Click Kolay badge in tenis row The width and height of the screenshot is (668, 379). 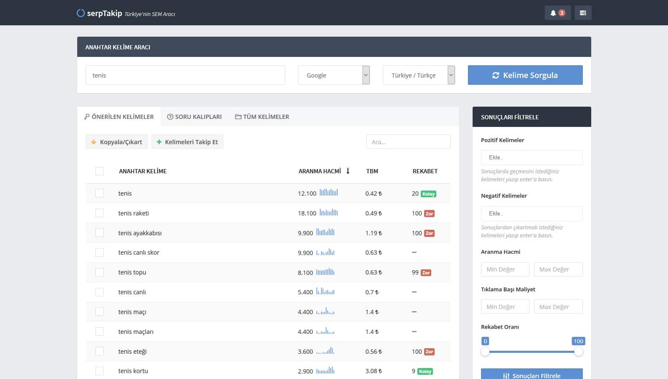429,194
